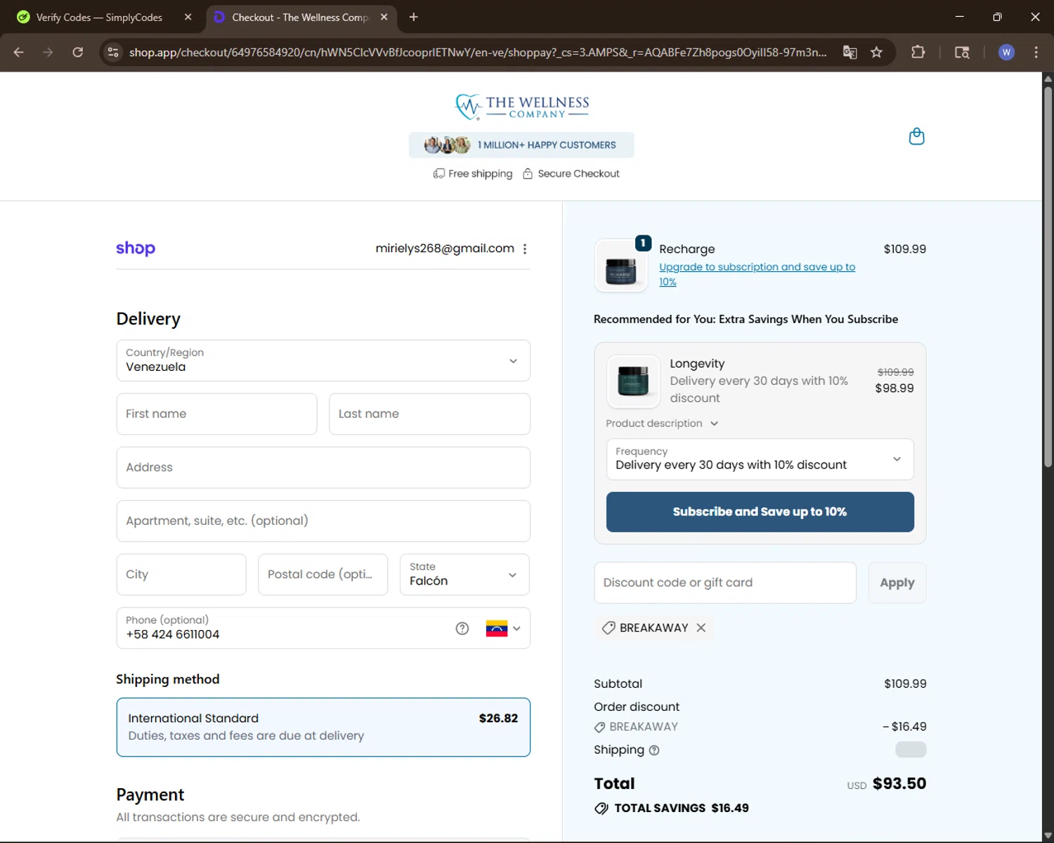Click the Longevity discounted price $98.99
Viewport: 1054px width, 843px height.
[x=894, y=388]
